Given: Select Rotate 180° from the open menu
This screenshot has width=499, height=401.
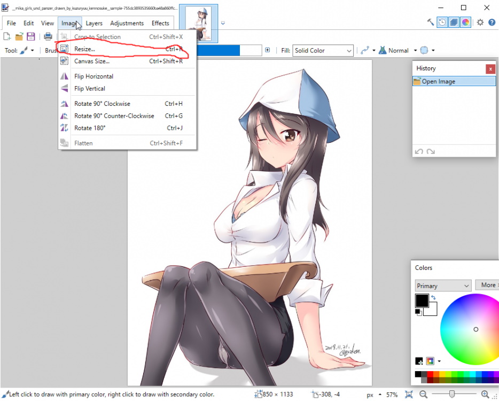Looking at the screenshot, I should (x=90, y=128).
